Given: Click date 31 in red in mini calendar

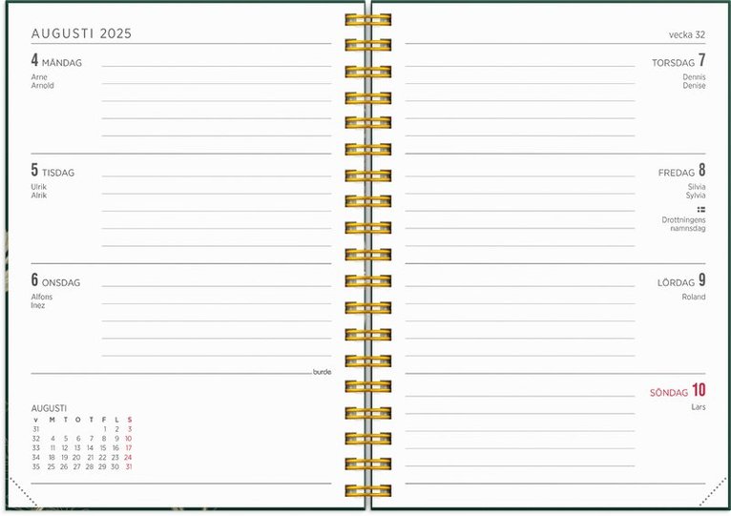Looking at the screenshot, I should 128,466.
